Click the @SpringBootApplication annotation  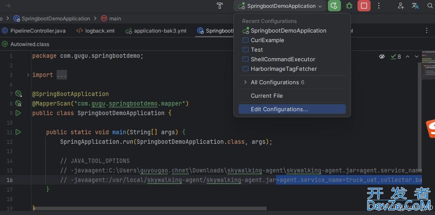[x=71, y=94]
